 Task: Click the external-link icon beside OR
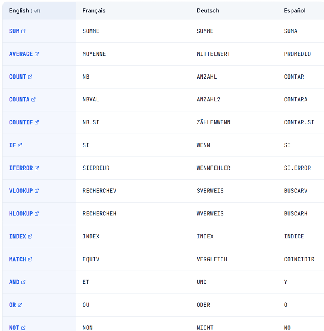(20, 305)
